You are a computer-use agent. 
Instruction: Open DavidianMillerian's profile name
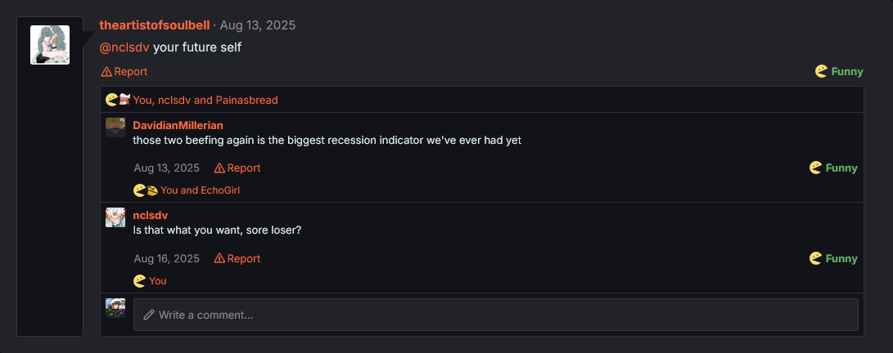178,126
